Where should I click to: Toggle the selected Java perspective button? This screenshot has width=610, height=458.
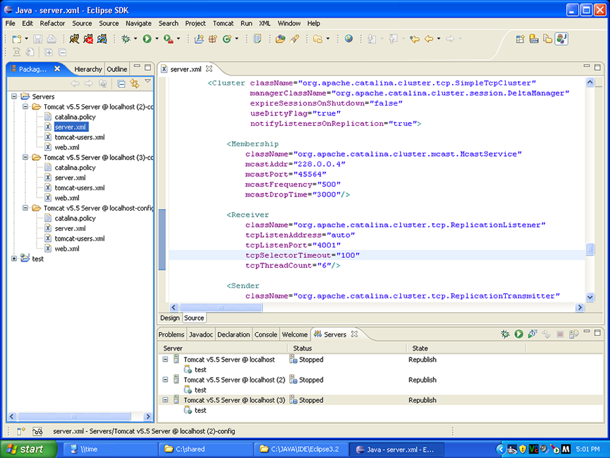pyautogui.click(x=561, y=39)
